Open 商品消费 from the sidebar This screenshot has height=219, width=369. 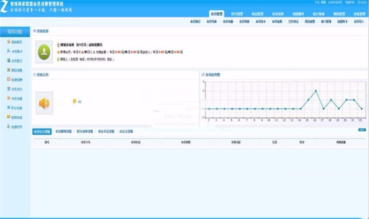coord(9,70)
